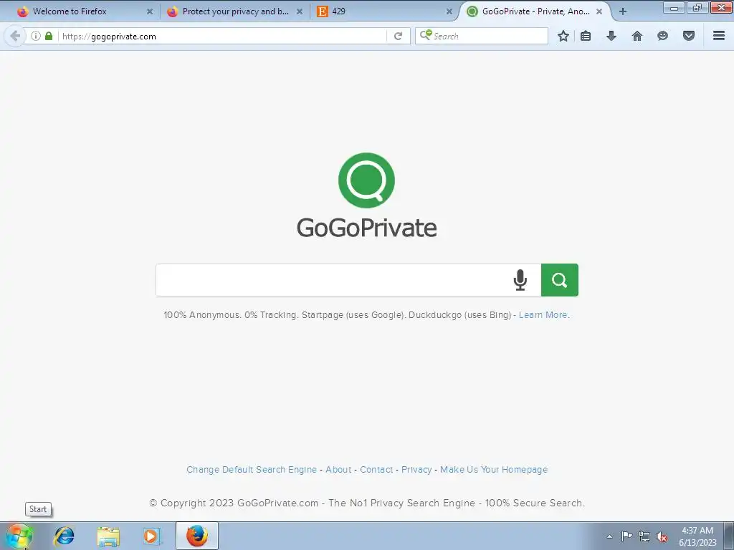Click Make Us Your Homepage link
Image resolution: width=734 pixels, height=550 pixels.
494,470
